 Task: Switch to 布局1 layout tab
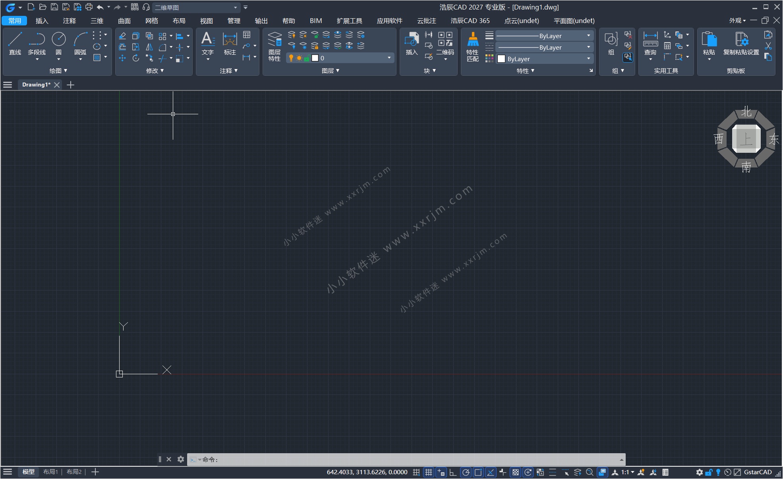[50, 472]
